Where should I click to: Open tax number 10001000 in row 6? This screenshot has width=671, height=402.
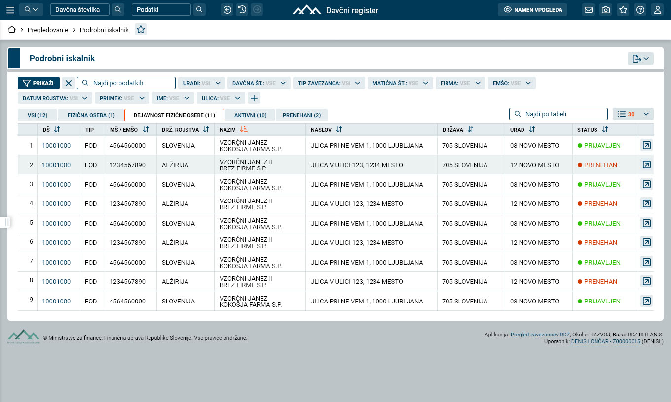pyautogui.click(x=56, y=242)
